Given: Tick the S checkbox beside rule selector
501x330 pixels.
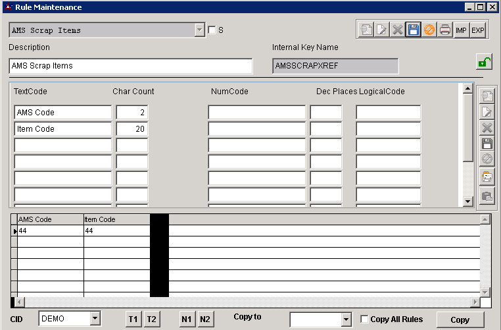Looking at the screenshot, I should (x=212, y=30).
